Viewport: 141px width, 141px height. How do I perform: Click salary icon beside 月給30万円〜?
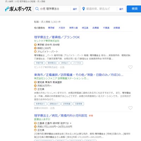tap(35, 86)
